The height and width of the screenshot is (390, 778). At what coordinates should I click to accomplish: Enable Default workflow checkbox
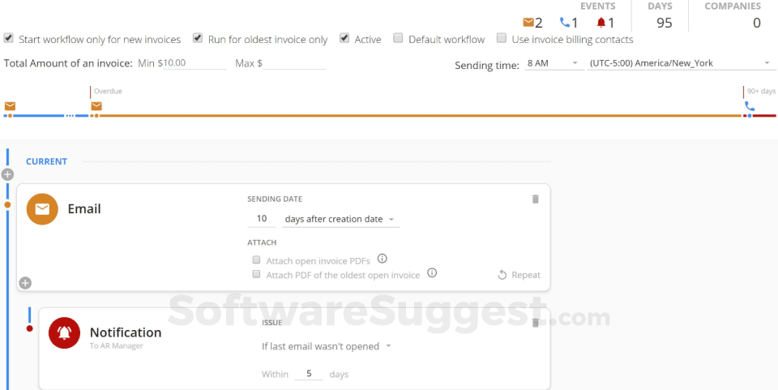[x=398, y=38]
